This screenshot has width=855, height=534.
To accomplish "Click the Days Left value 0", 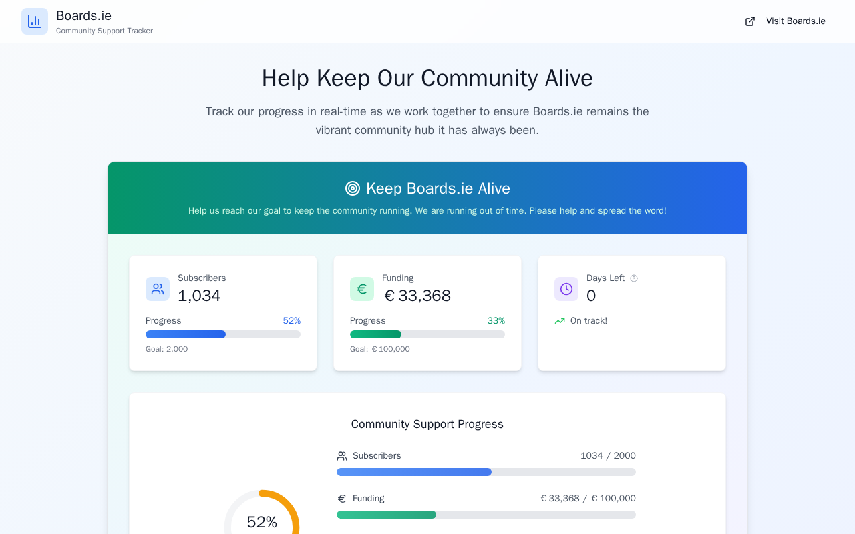I will (x=591, y=296).
